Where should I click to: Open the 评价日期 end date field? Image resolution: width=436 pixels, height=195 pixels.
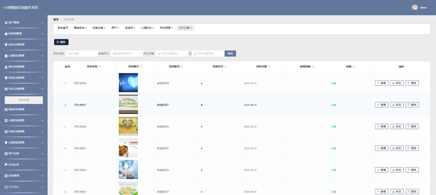click(x=208, y=53)
